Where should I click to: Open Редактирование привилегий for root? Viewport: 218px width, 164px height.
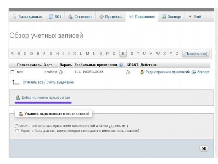coord(167,72)
